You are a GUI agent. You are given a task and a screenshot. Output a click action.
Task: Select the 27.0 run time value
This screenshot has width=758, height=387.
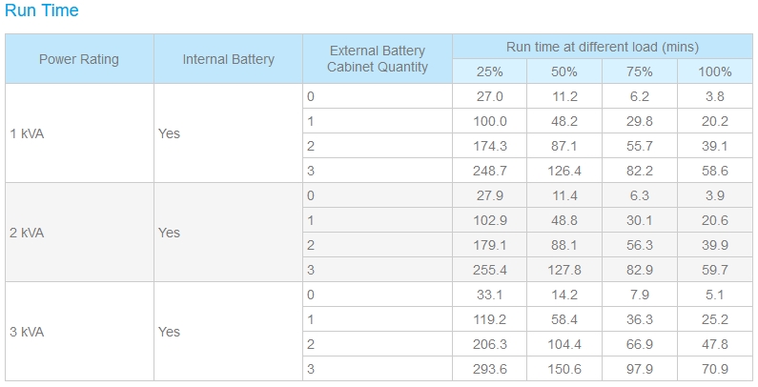point(489,96)
